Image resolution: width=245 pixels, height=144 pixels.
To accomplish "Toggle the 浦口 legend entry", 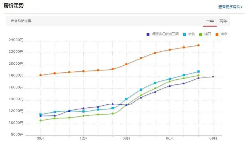I will [205, 34].
